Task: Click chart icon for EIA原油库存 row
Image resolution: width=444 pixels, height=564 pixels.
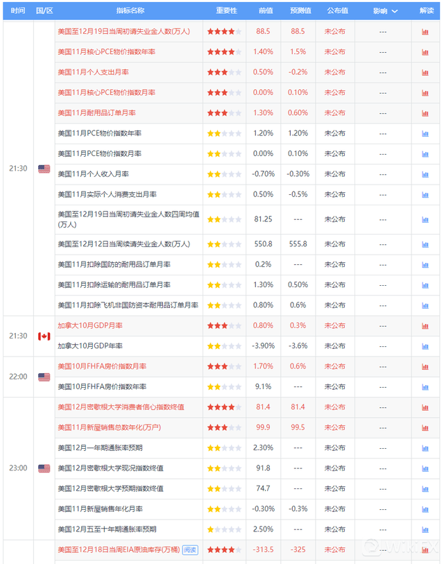Action: tap(425, 549)
